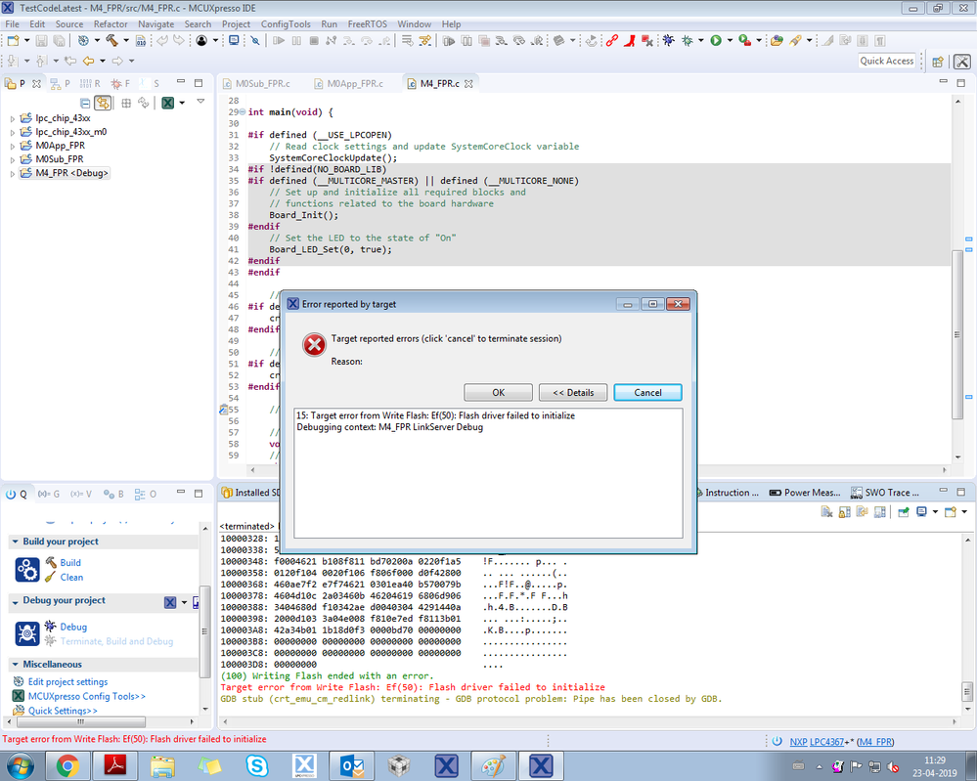The height and width of the screenshot is (781, 977).
Task: Select the Develop perspective tools icon
Action: pos(962,61)
